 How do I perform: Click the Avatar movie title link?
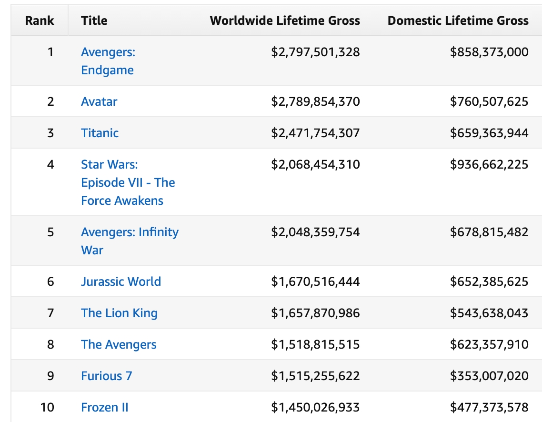(99, 101)
